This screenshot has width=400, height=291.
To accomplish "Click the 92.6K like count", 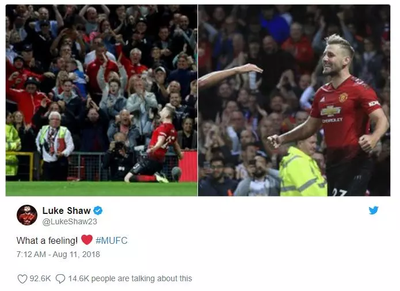I will point(40,278).
